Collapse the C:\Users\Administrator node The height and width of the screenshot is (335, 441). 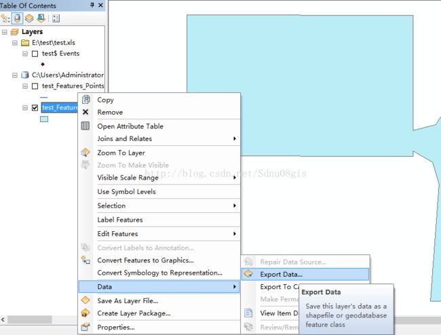click(x=15, y=75)
